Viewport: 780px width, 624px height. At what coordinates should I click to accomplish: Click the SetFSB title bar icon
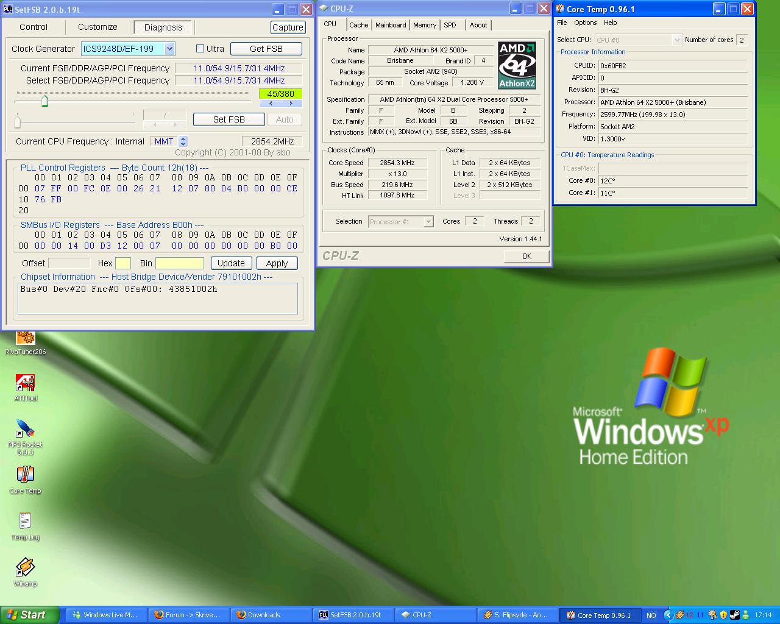(8, 9)
